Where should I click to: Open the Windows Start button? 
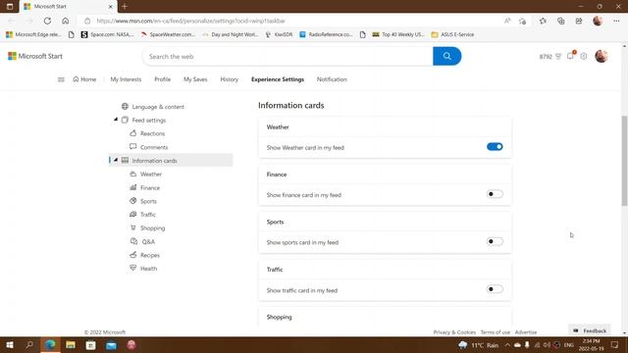click(x=10, y=345)
